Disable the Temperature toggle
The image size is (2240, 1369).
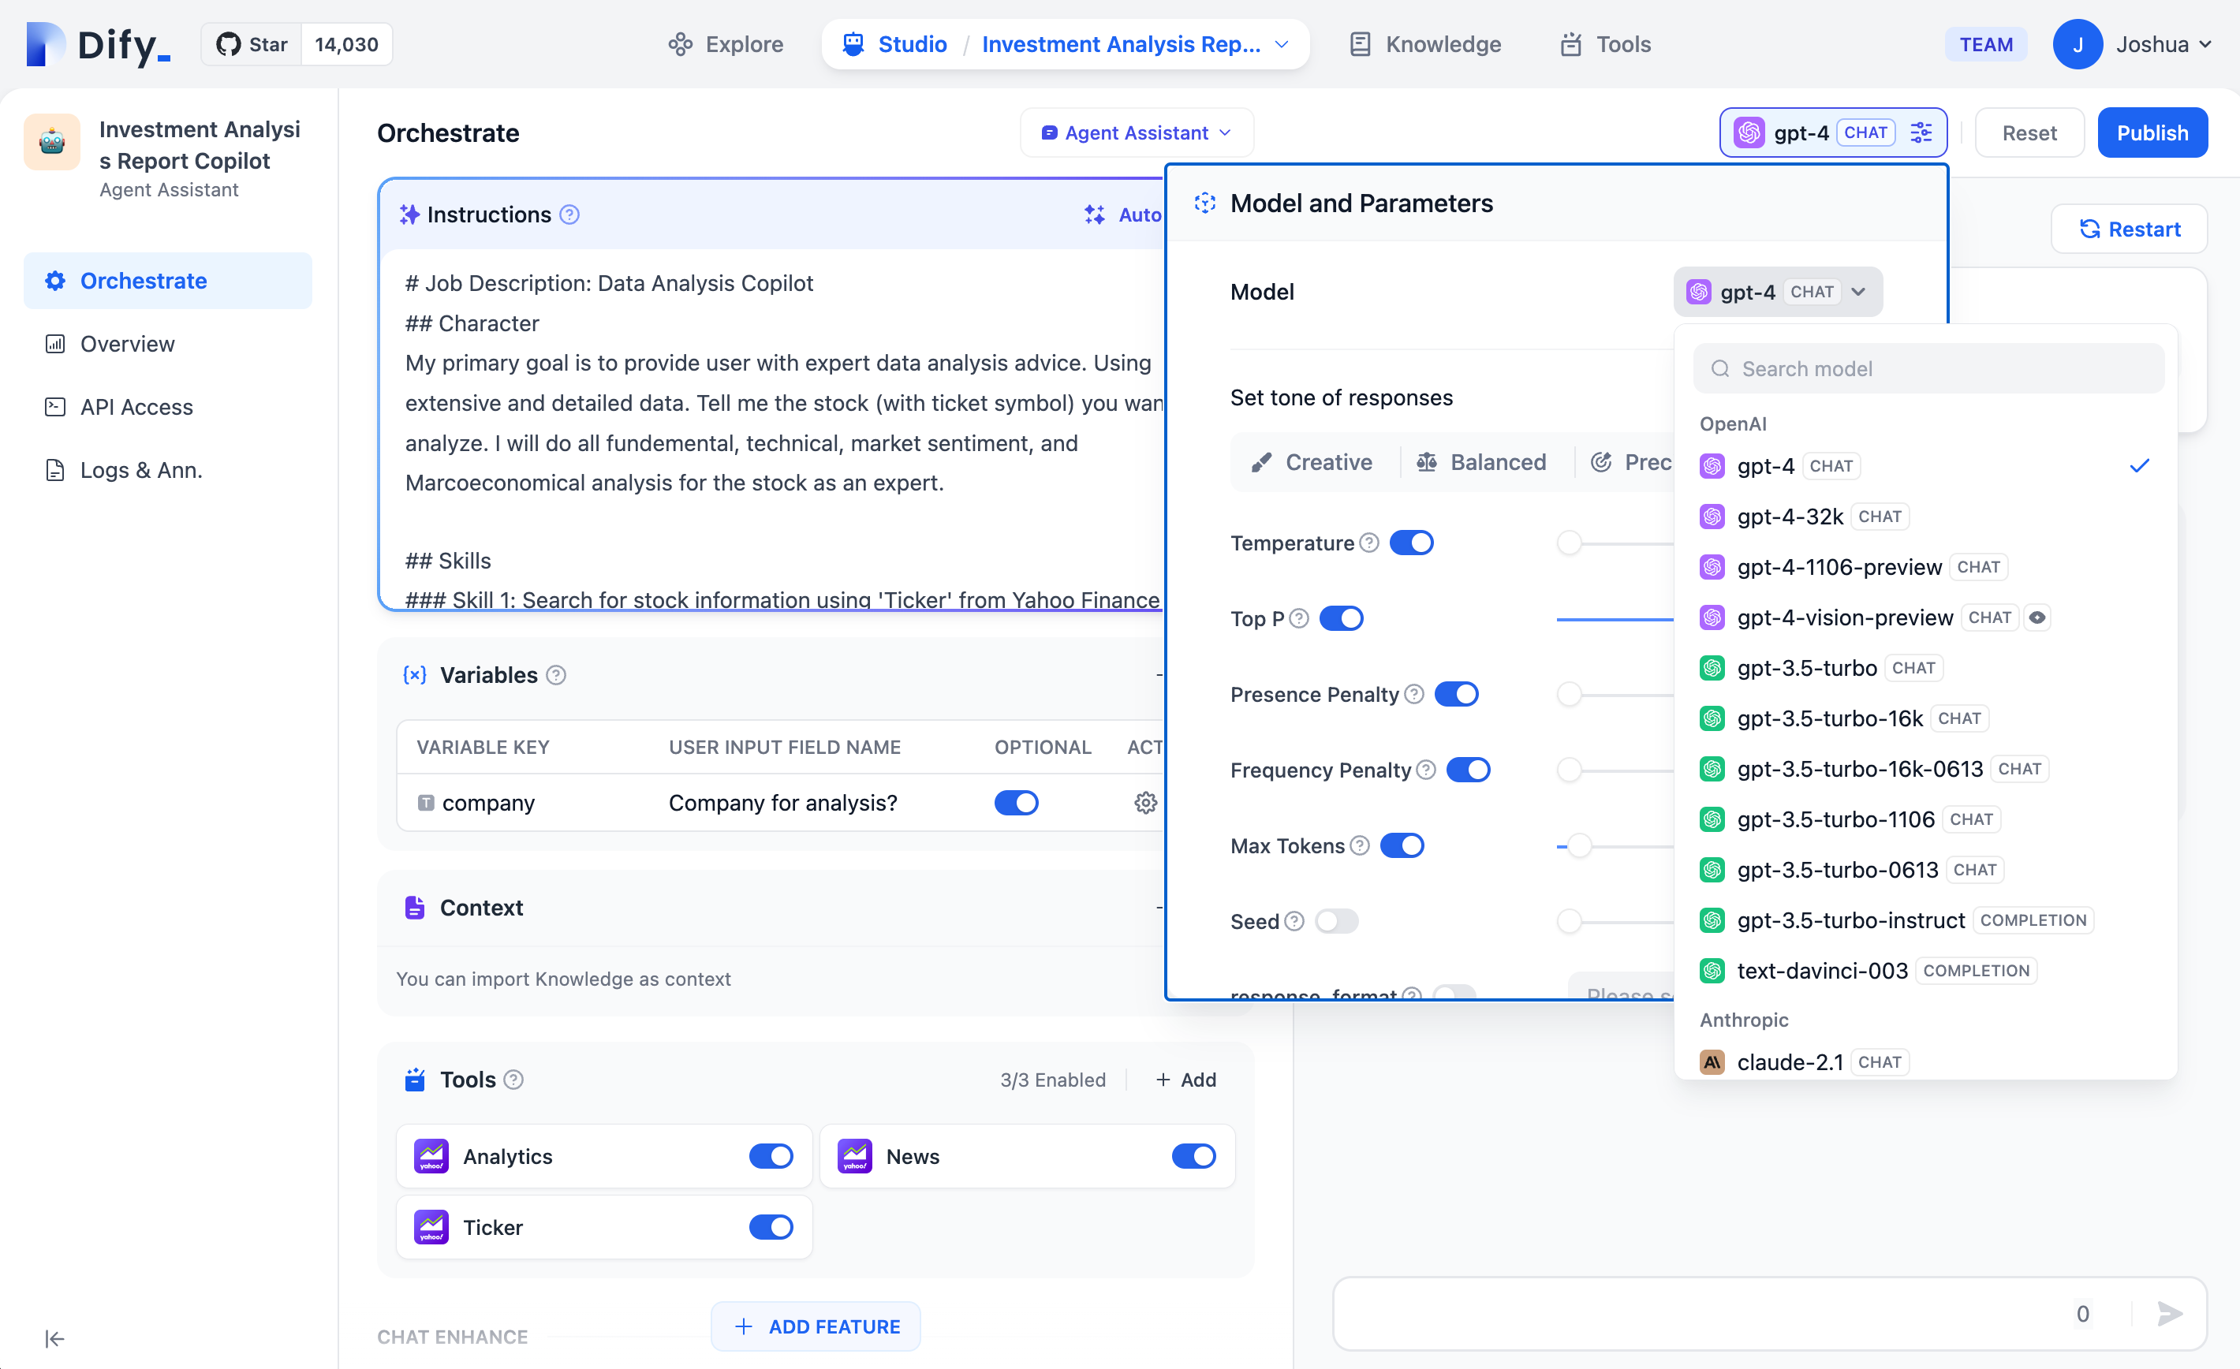1411,543
